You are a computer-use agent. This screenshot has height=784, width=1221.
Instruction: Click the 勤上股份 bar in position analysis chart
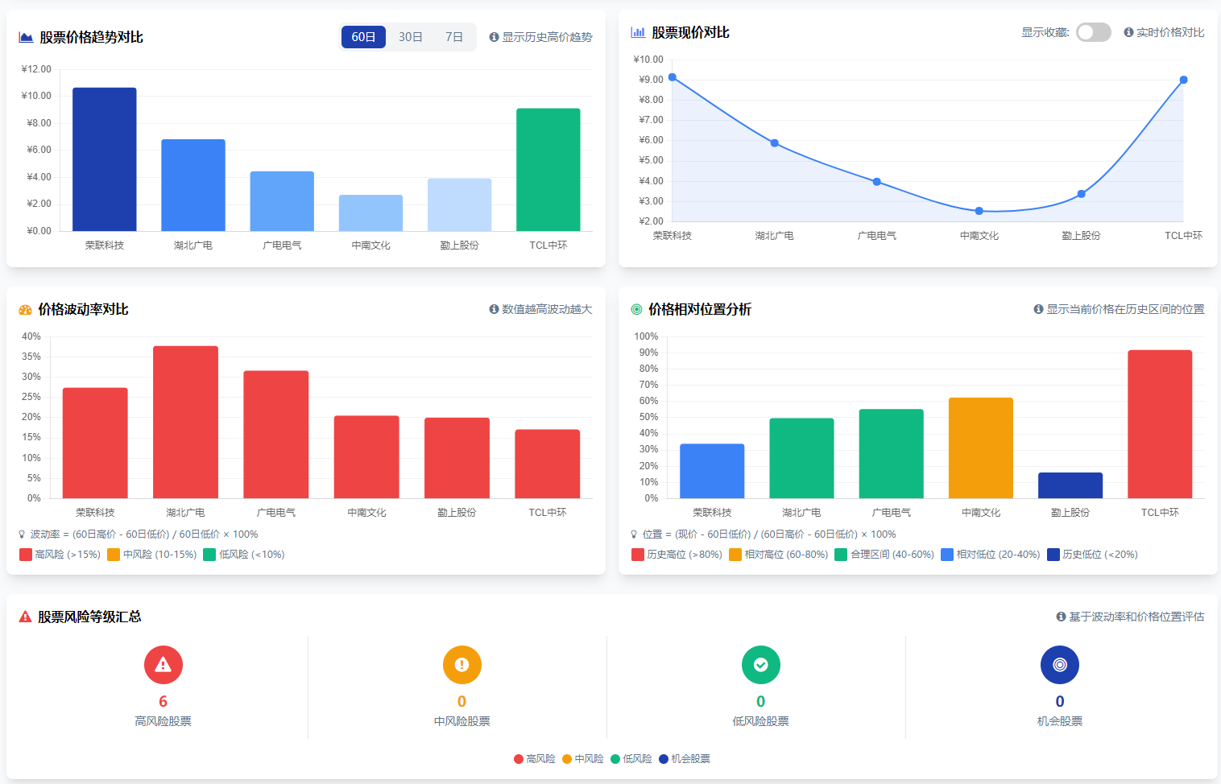pos(1070,485)
